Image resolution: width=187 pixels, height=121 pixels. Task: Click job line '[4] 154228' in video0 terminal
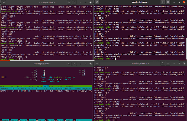(6, 18)
